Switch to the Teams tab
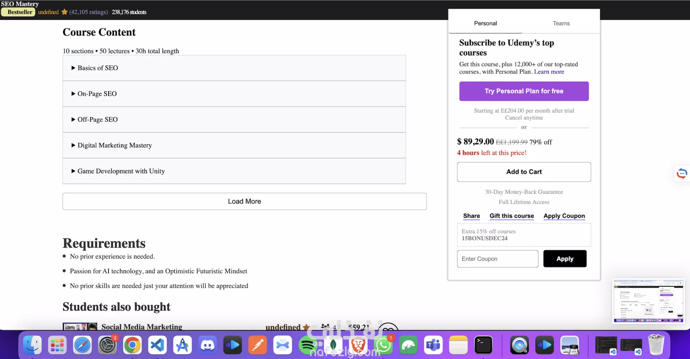 click(x=561, y=23)
